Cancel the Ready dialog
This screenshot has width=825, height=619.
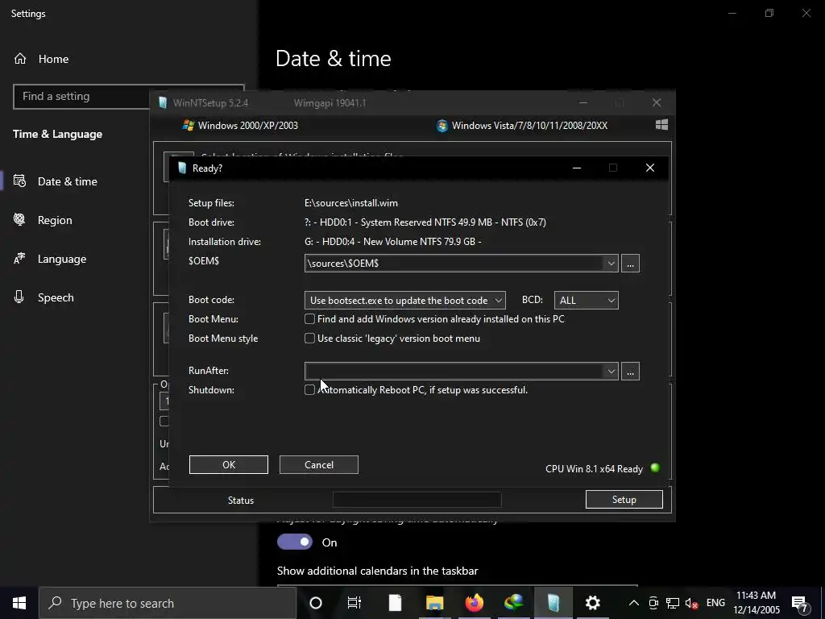(x=319, y=465)
